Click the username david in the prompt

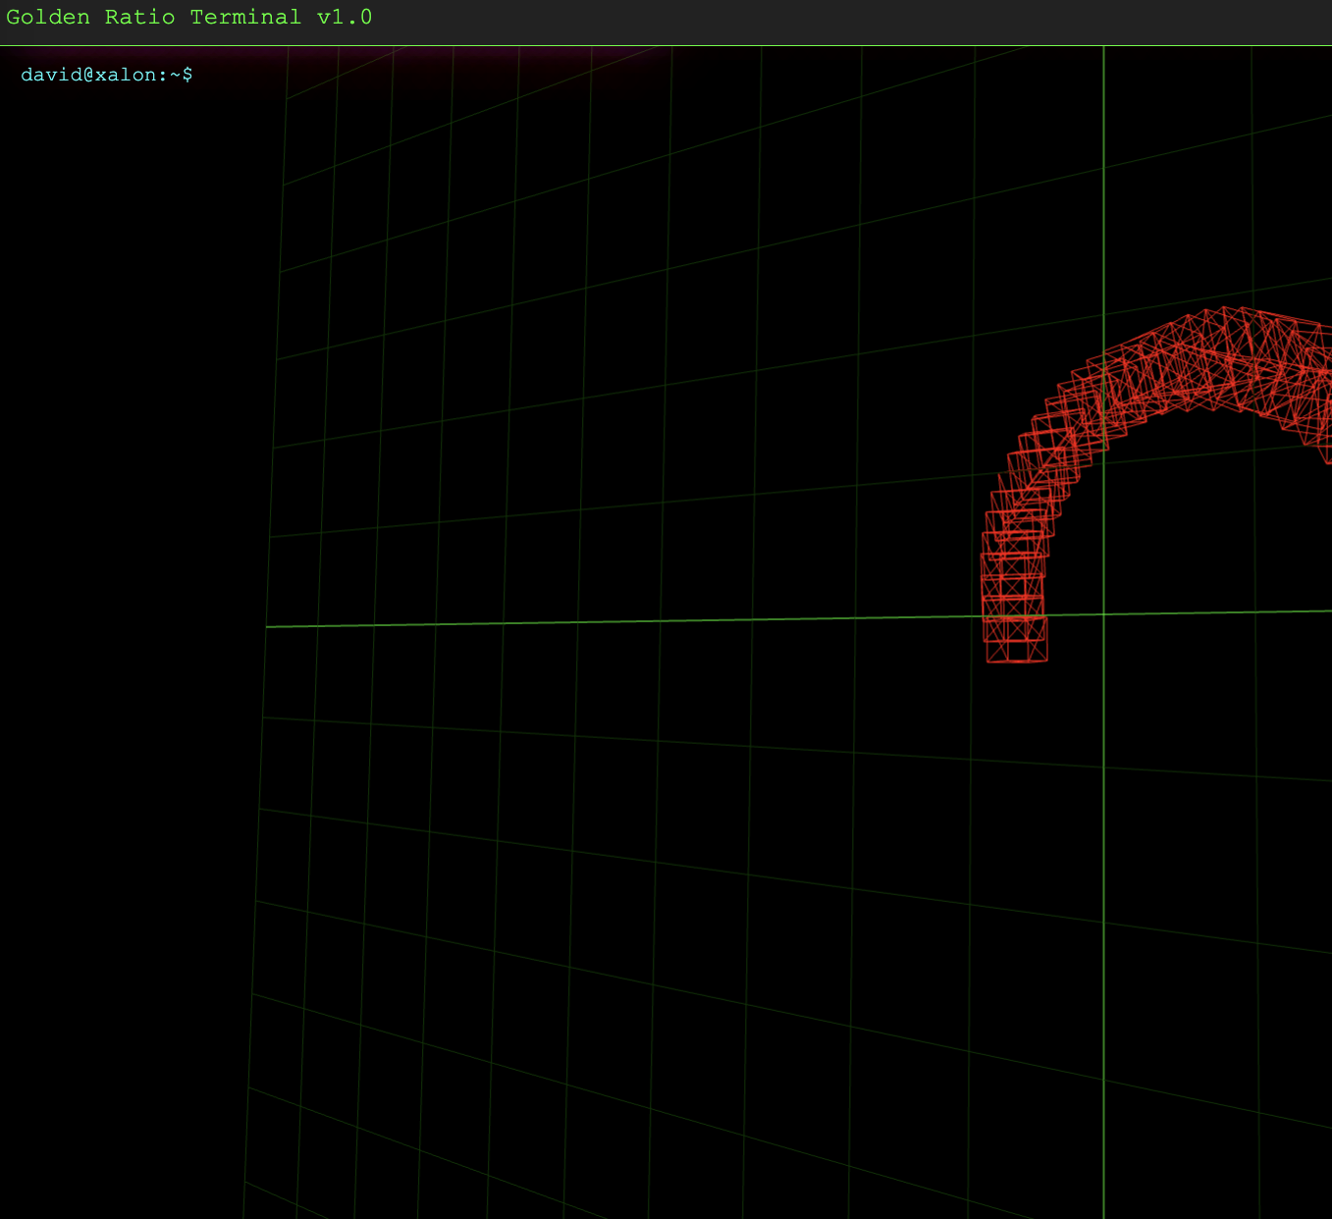[51, 75]
